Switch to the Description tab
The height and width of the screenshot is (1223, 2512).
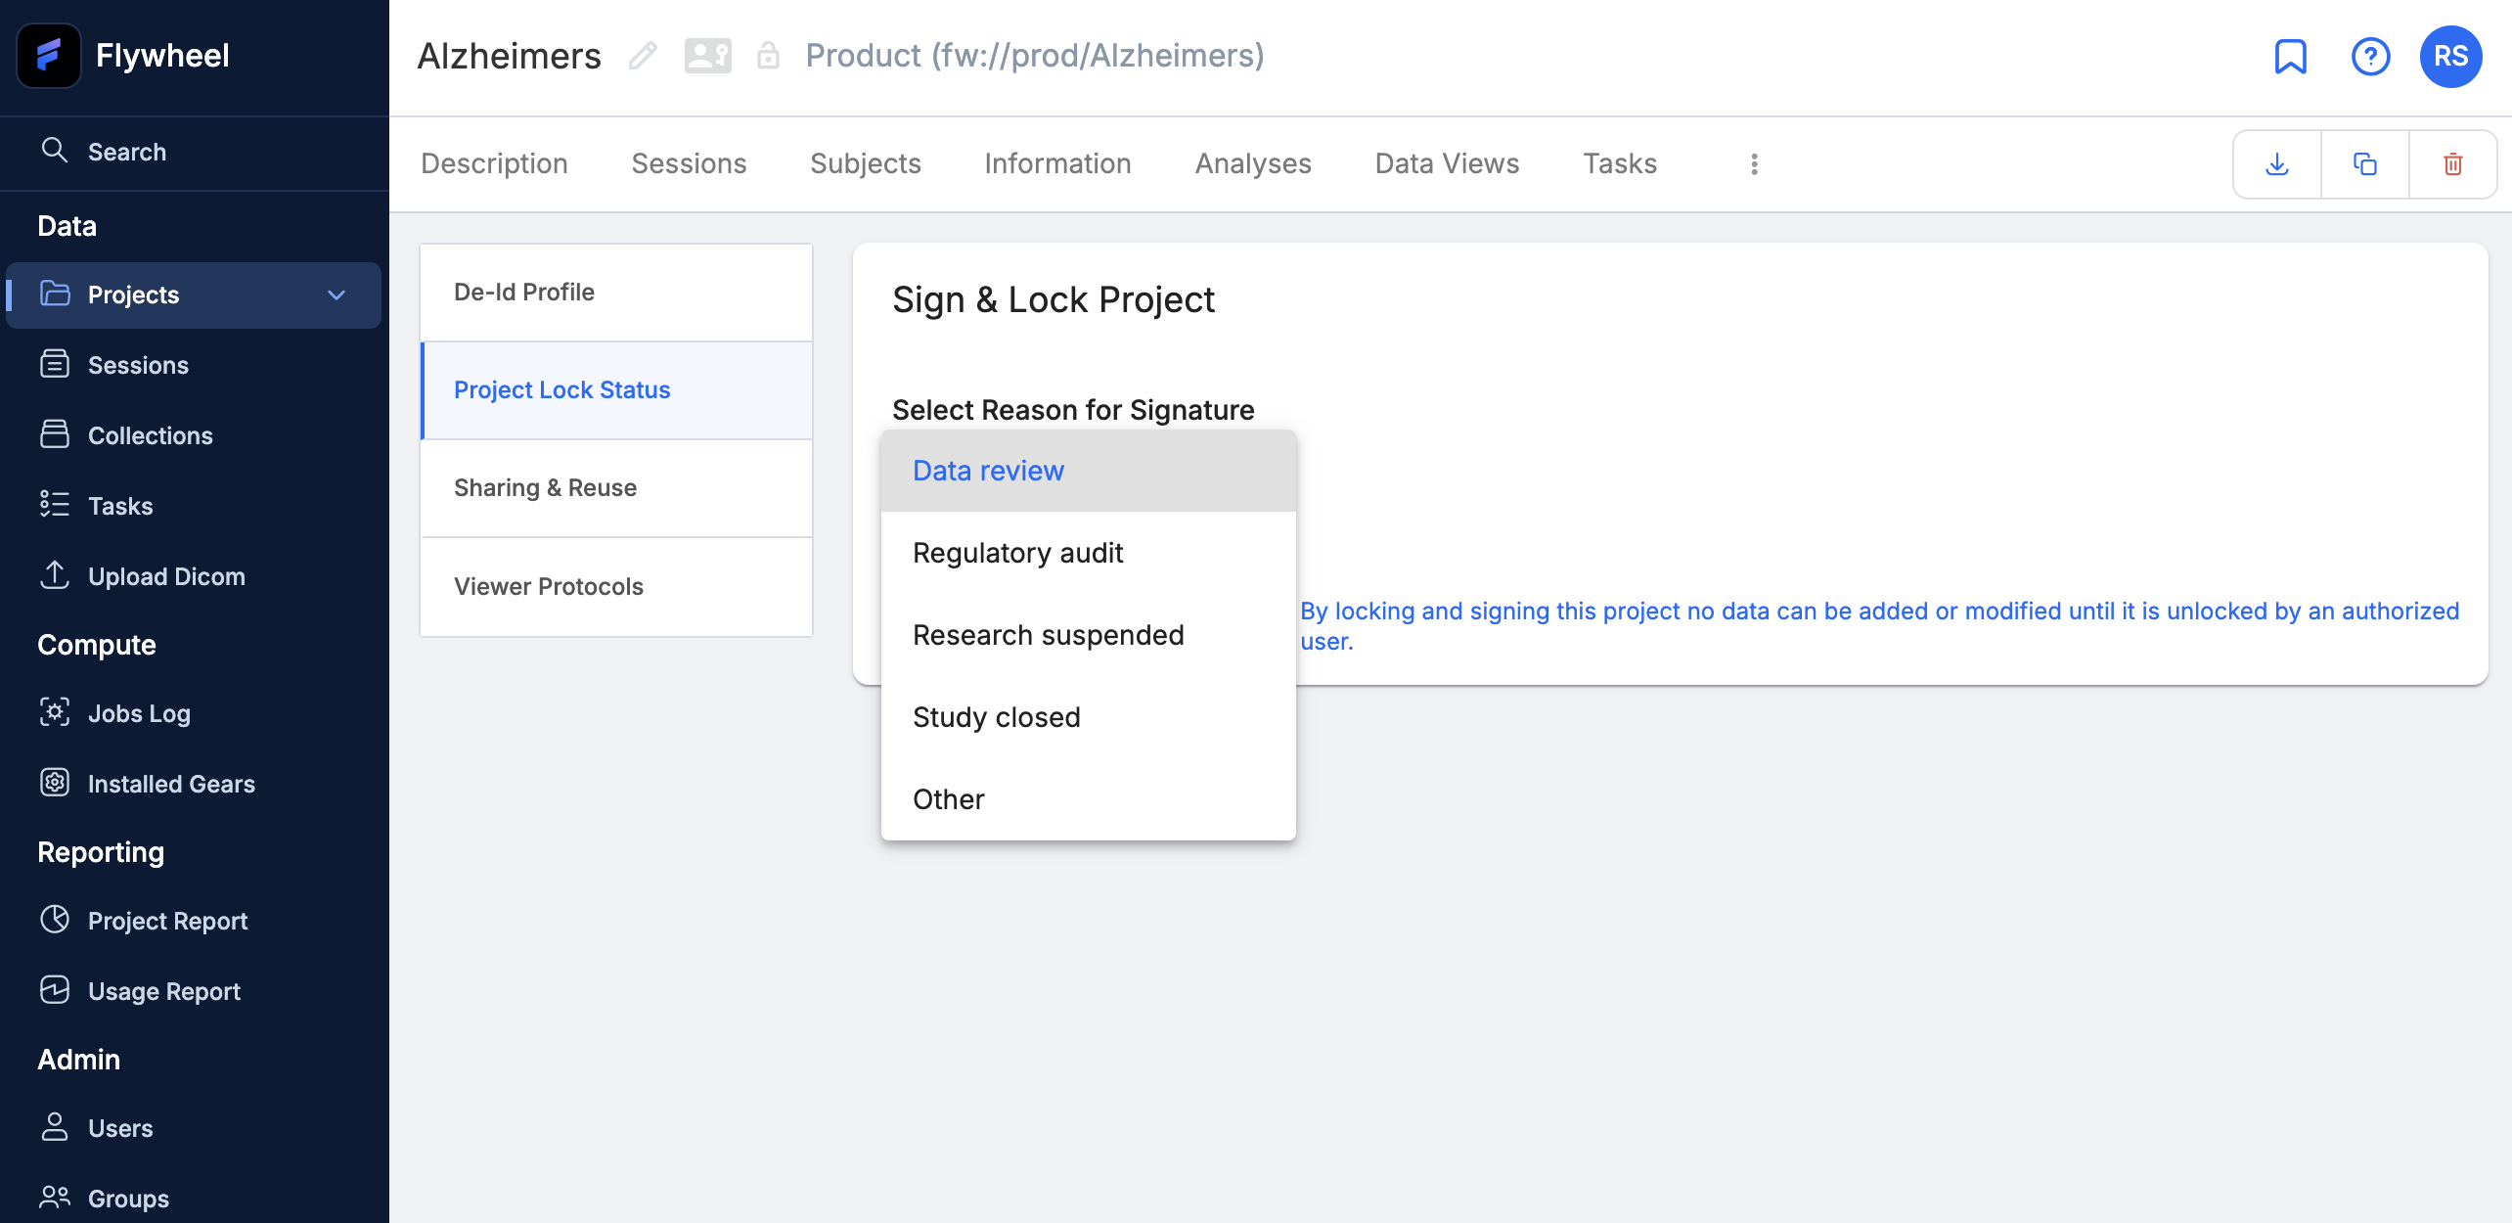click(x=494, y=163)
